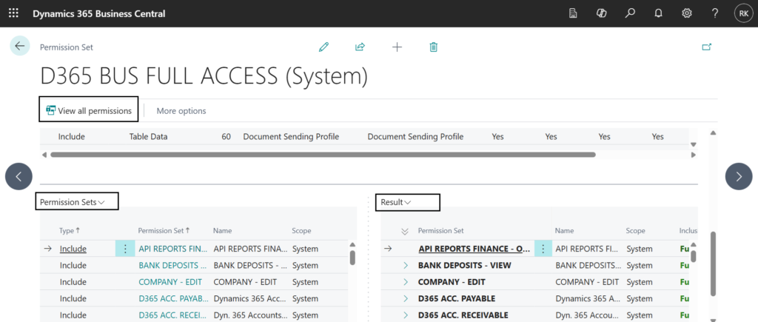Open page in new window icon

click(x=706, y=47)
